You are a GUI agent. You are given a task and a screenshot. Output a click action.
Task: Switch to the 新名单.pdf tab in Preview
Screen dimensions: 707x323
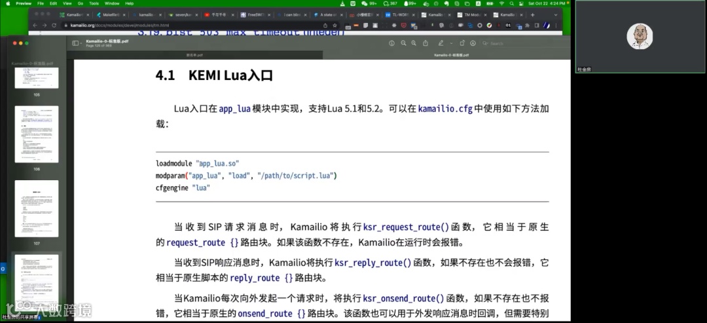pyautogui.click(x=195, y=55)
